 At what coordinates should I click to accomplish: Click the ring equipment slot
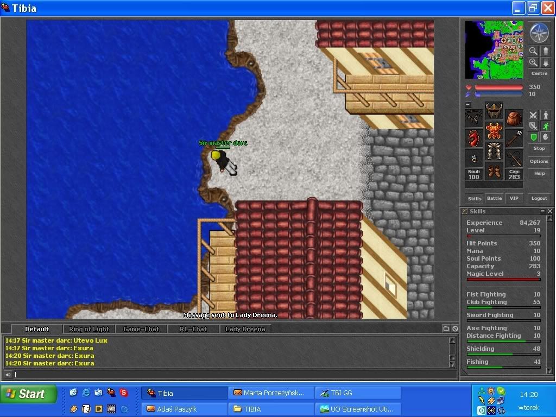[473, 159]
